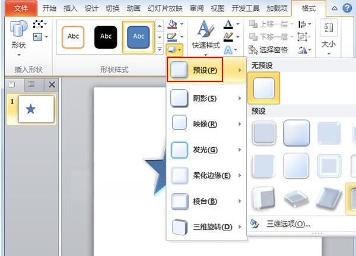The width and height of the screenshot is (356, 256).
Task: Choose second preset in second row
Action: pyautogui.click(x=296, y=166)
